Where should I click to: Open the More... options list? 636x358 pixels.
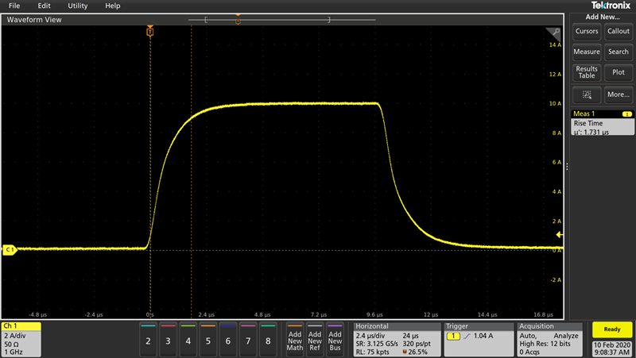[618, 94]
